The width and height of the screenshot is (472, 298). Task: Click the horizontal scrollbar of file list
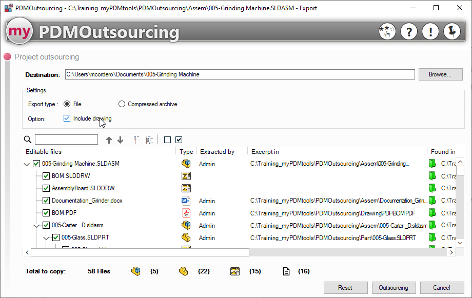140,252
